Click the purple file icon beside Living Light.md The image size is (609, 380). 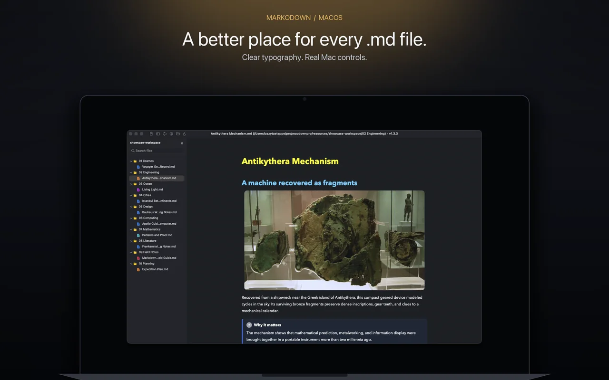tap(138, 190)
